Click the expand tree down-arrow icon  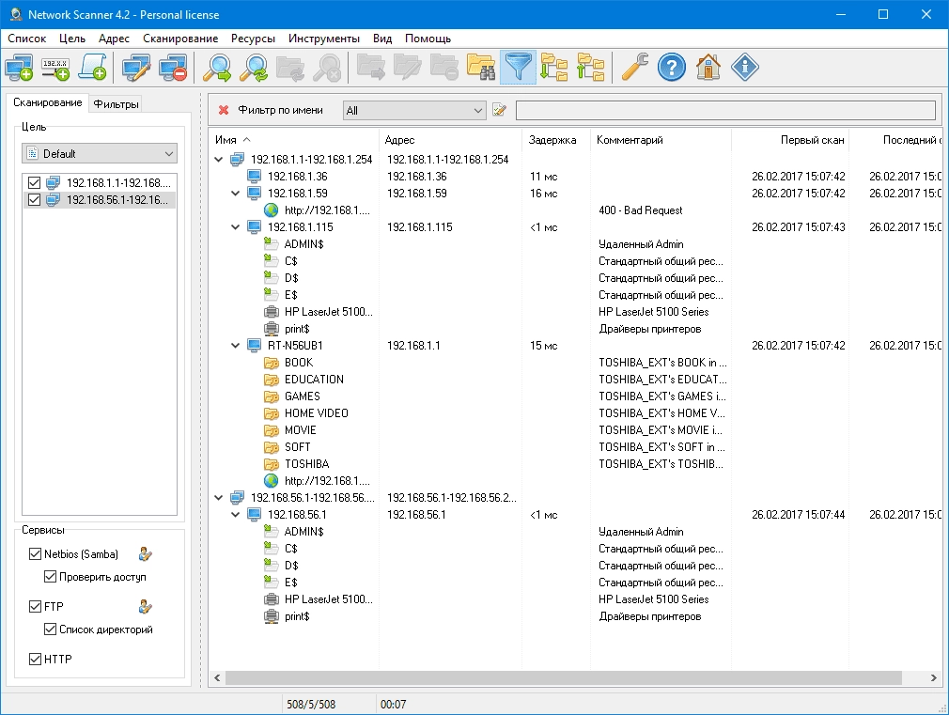[553, 68]
